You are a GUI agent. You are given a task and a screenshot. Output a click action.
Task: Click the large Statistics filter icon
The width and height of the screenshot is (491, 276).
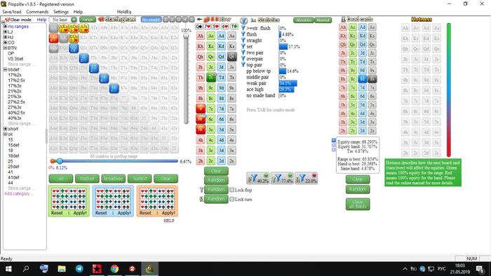pyautogui.click(x=243, y=20)
